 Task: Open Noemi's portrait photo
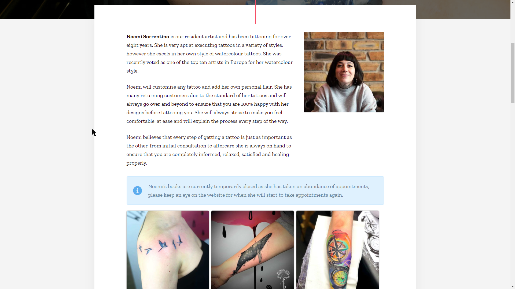click(344, 72)
